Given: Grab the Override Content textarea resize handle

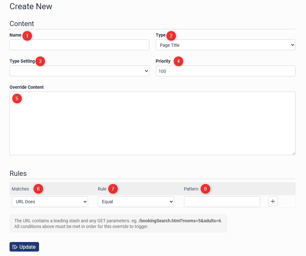Looking at the screenshot, I should [x=293, y=153].
